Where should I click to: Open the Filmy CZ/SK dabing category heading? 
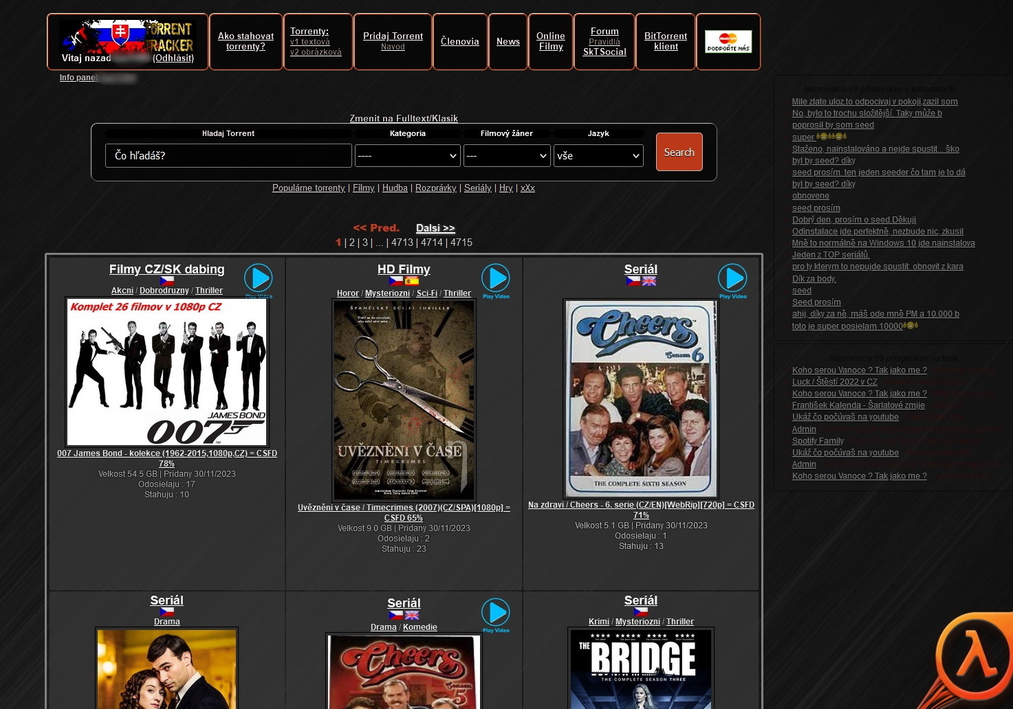[x=167, y=269]
